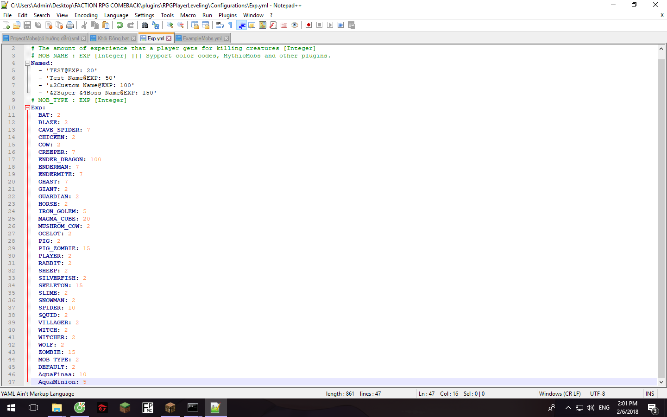Create a new file with the New toolbar icon
The width and height of the screenshot is (667, 417).
[6, 25]
